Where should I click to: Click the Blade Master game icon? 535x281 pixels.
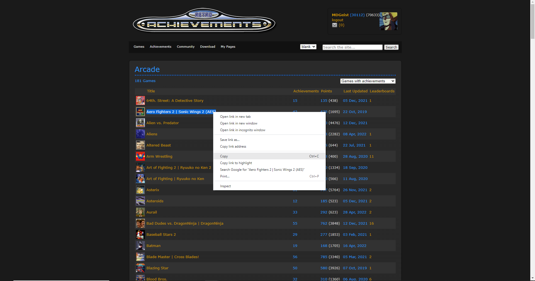(x=140, y=257)
